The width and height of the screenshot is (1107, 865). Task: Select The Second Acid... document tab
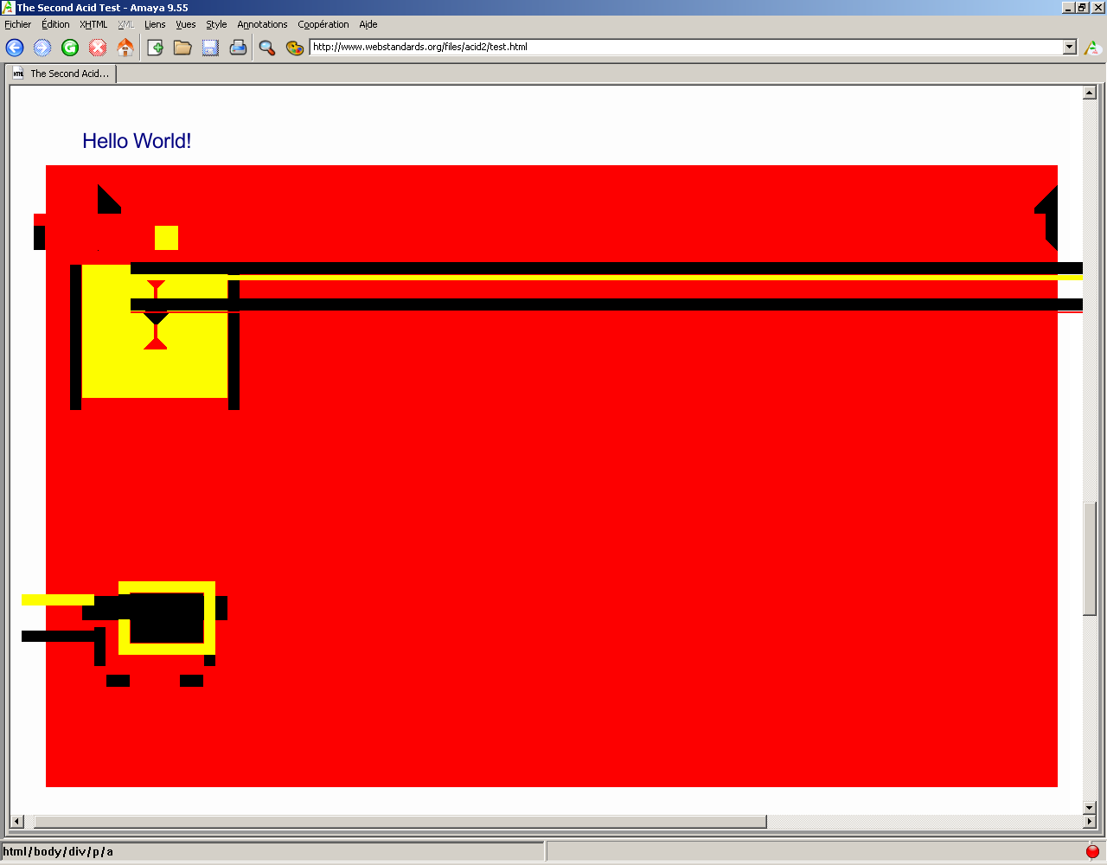61,74
